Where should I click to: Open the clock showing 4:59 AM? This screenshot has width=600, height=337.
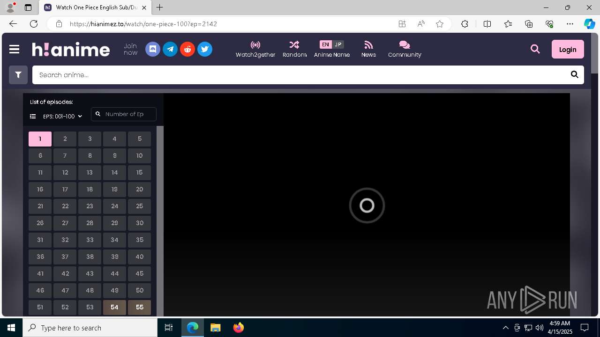pyautogui.click(x=559, y=328)
